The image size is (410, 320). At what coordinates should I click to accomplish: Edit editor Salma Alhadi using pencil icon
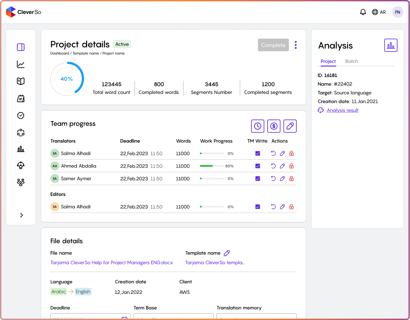(x=282, y=207)
